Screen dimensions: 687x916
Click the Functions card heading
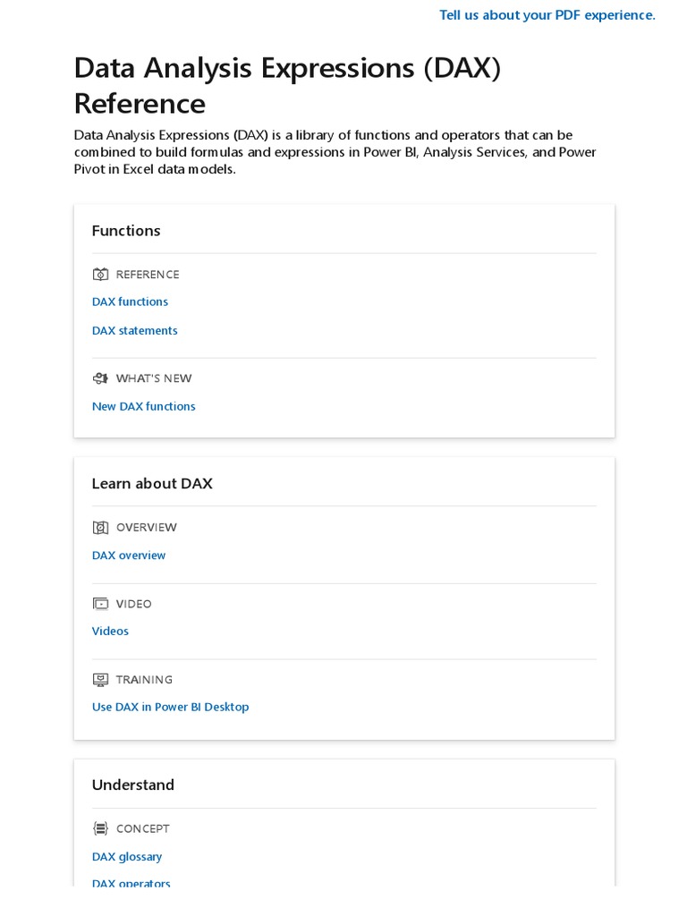126,231
